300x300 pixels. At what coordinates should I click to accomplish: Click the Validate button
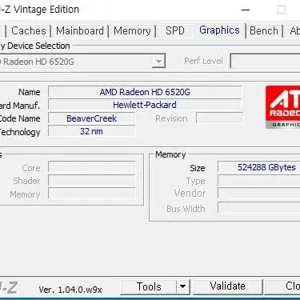pos(227,286)
